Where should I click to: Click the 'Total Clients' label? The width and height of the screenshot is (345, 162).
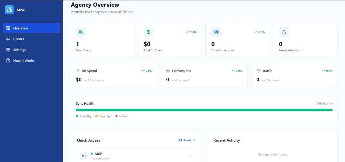[x=84, y=50]
